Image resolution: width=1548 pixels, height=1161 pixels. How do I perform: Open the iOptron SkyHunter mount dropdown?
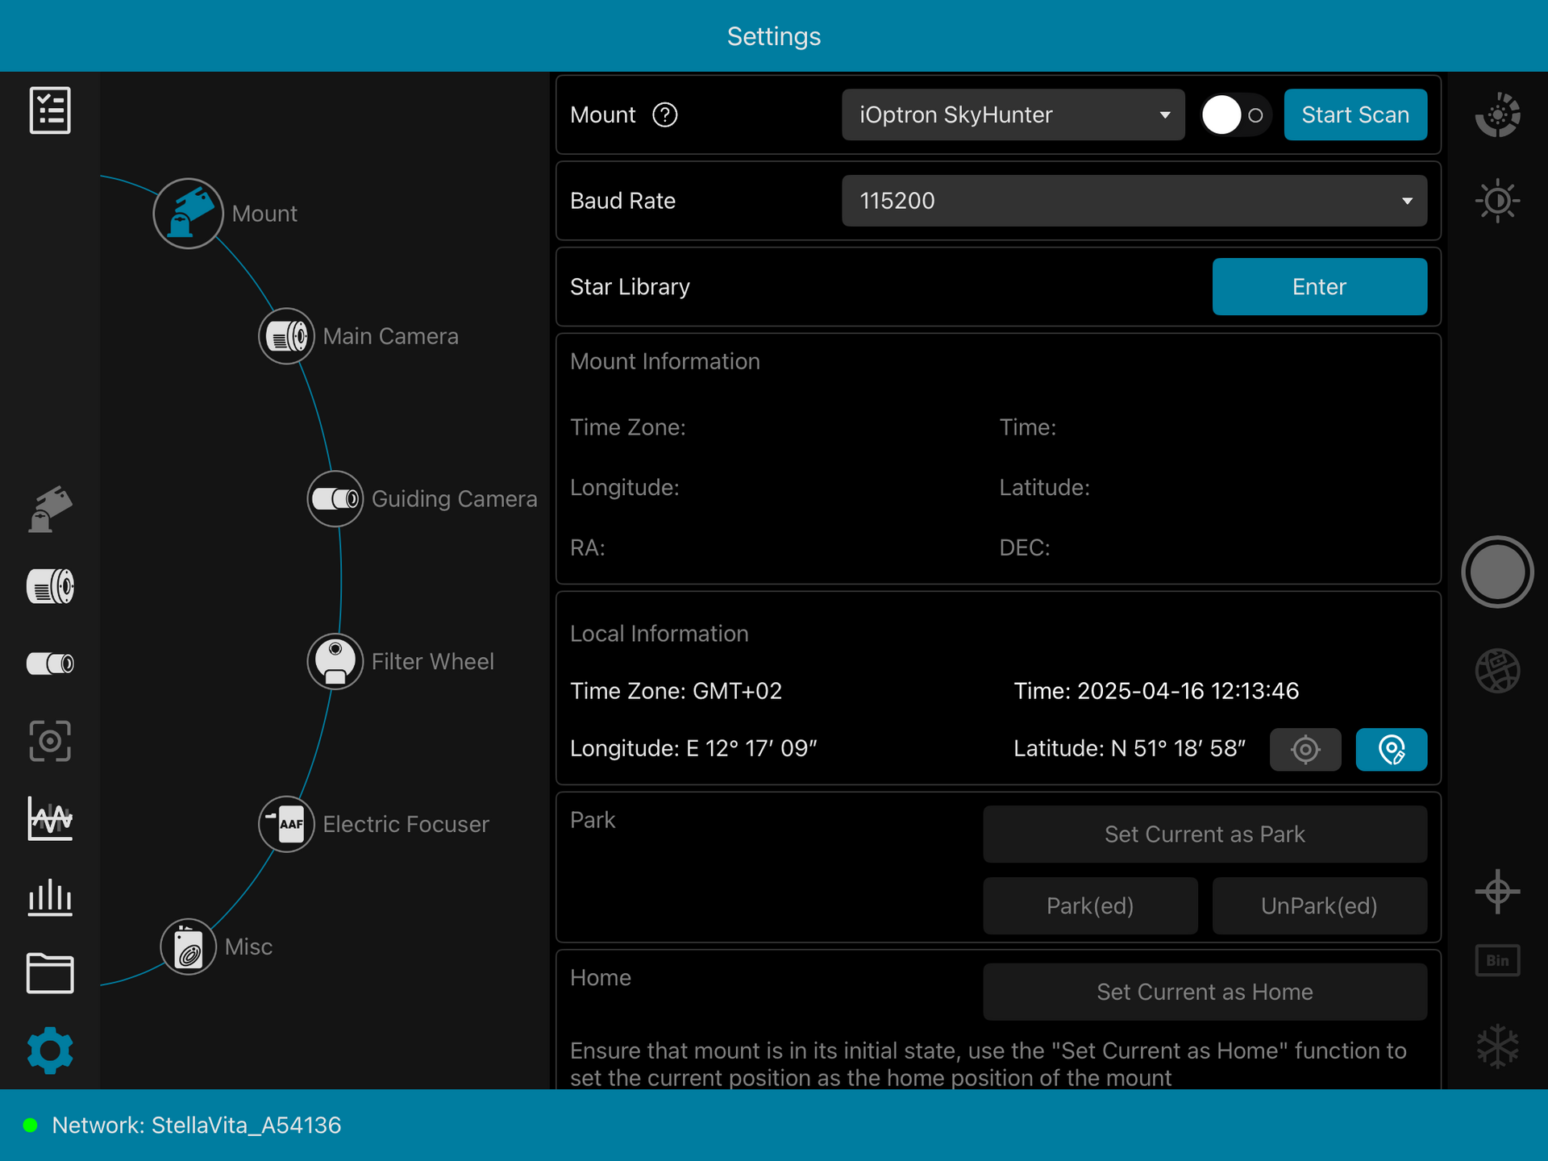[x=1013, y=115]
